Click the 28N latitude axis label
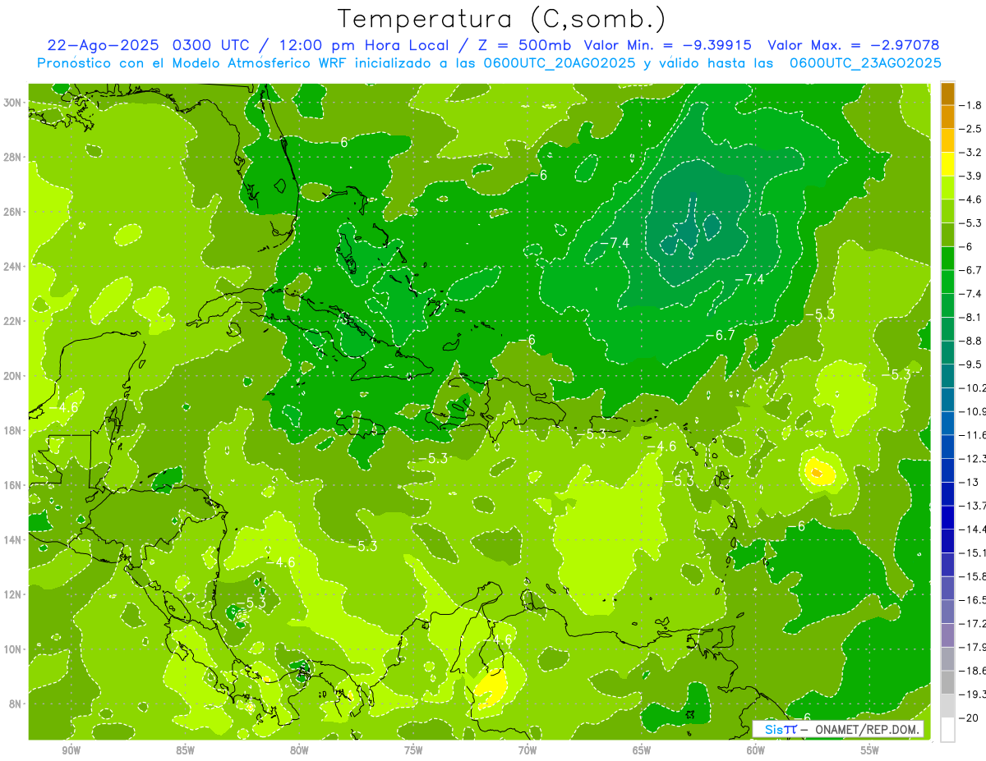This screenshot has width=986, height=761. 14,157
